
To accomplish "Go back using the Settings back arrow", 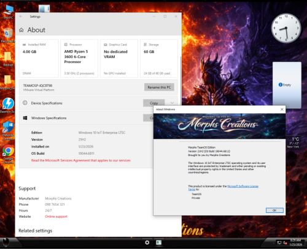I will [x=21, y=17].
